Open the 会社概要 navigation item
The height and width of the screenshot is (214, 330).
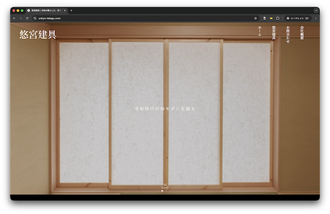coord(302,33)
